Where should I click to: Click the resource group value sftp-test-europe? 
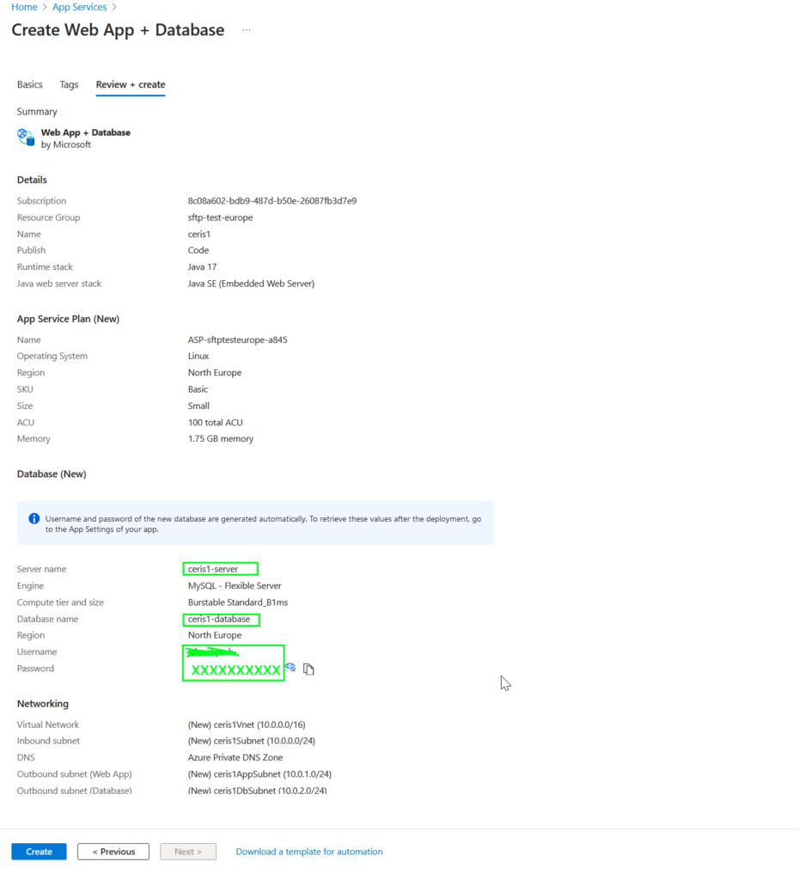click(x=220, y=217)
